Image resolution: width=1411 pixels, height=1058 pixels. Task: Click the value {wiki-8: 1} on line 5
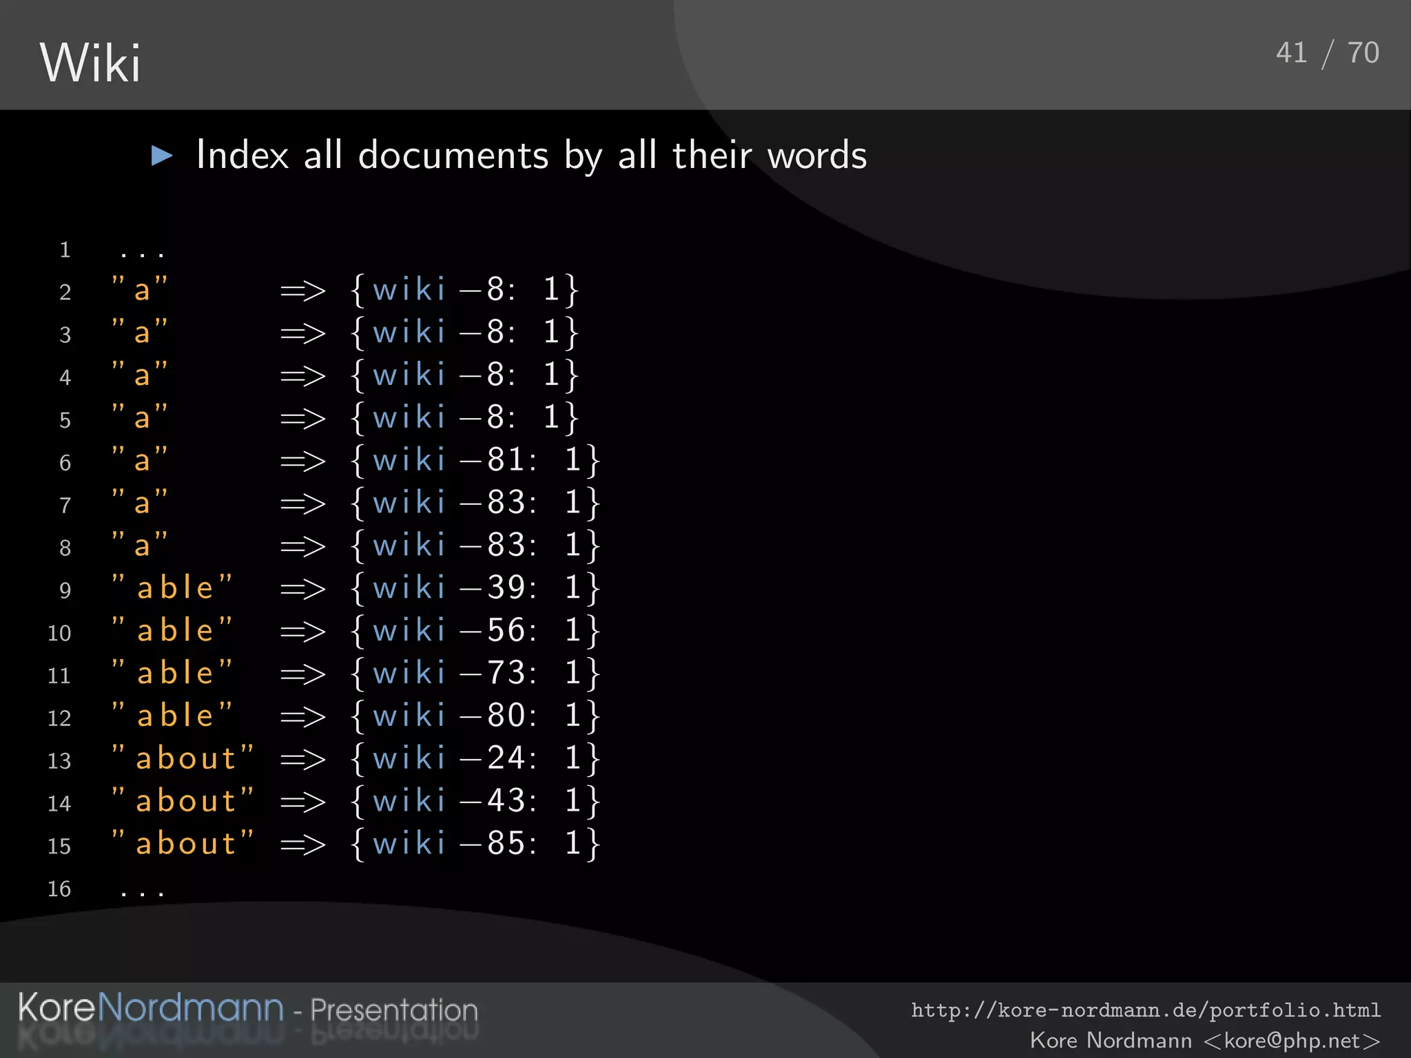coord(464,417)
